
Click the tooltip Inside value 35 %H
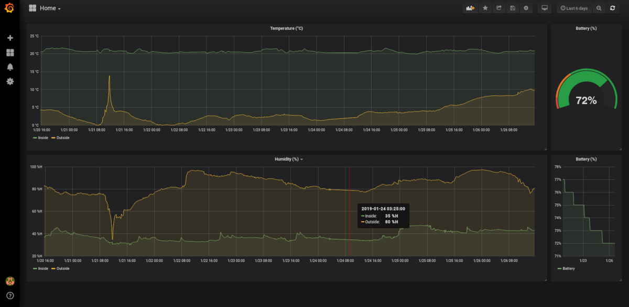[392, 215]
